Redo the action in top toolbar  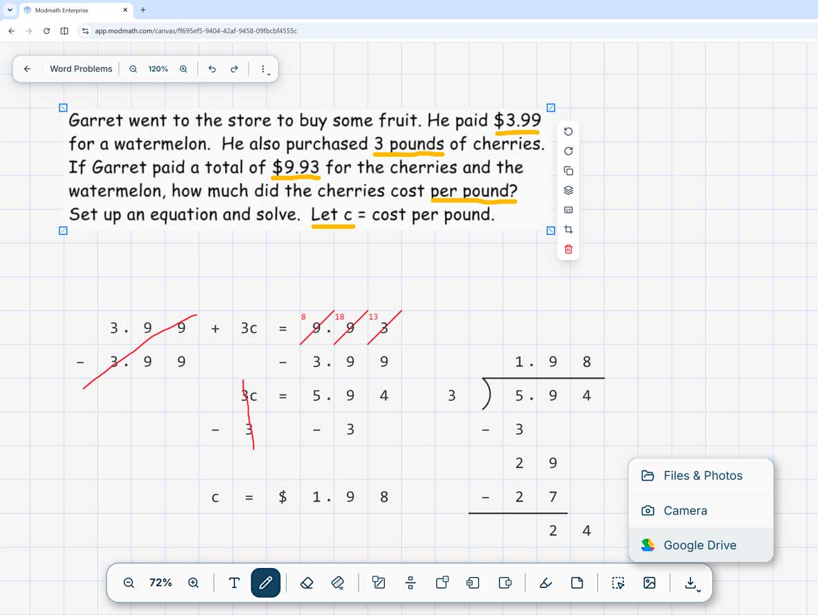[x=234, y=69]
